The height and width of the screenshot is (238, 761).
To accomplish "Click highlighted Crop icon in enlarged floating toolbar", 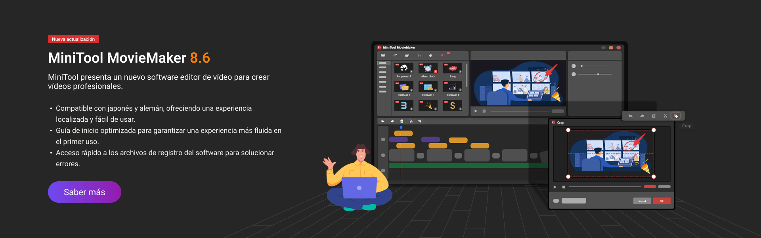I will 676,116.
